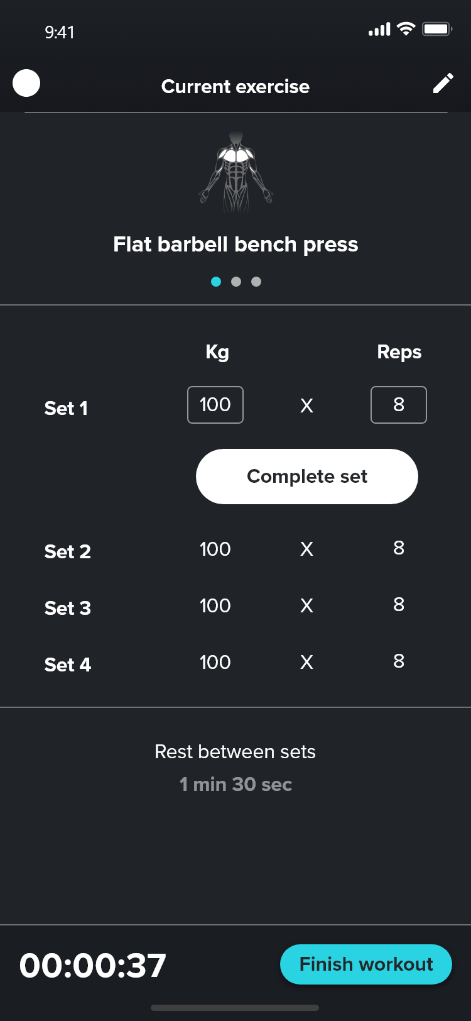This screenshot has height=1021, width=471.
Task: Tap the Wi-Fi status icon
Action: pyautogui.click(x=406, y=29)
